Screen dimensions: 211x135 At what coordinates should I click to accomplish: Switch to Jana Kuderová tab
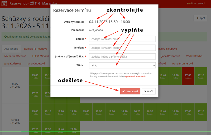pyautogui.click(x=13, y=63)
